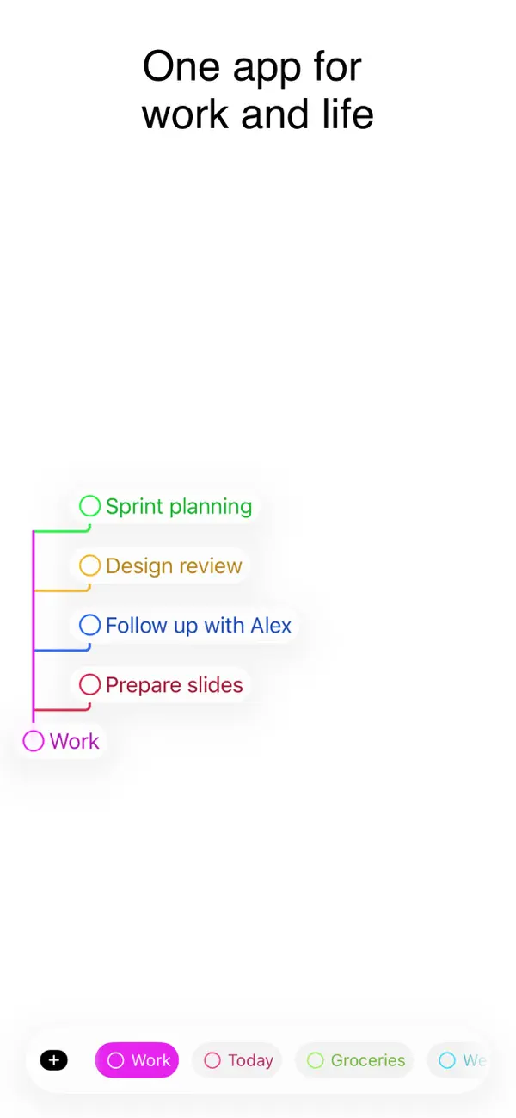The width and height of the screenshot is (516, 1118).
Task: Click the red color dot beside Prepare slides
Action: (90, 684)
